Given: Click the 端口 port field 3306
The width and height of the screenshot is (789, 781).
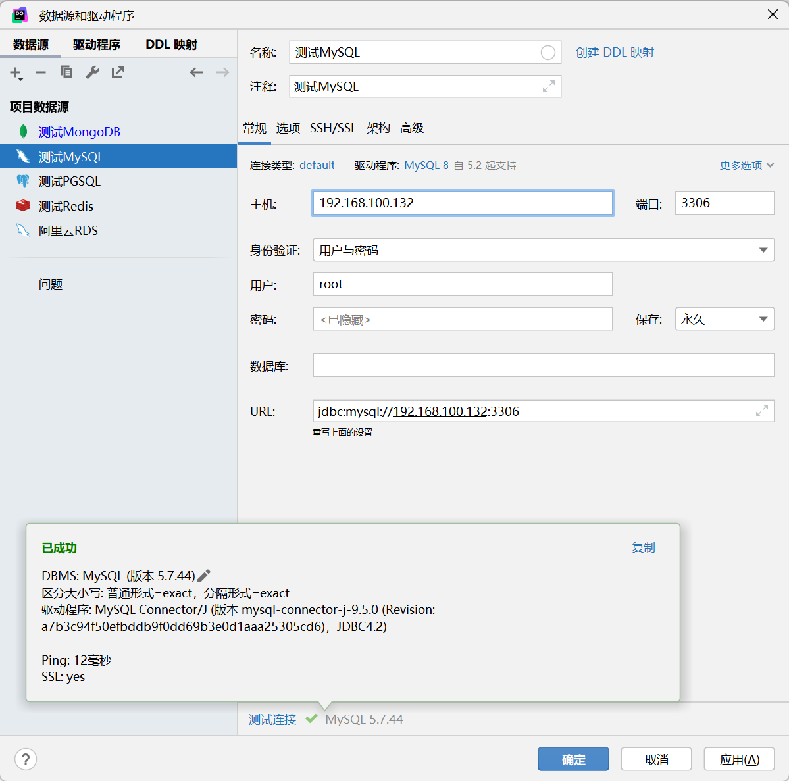Looking at the screenshot, I should coord(725,203).
